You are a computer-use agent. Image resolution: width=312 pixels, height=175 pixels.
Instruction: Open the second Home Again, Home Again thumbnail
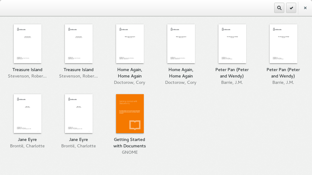(x=181, y=44)
